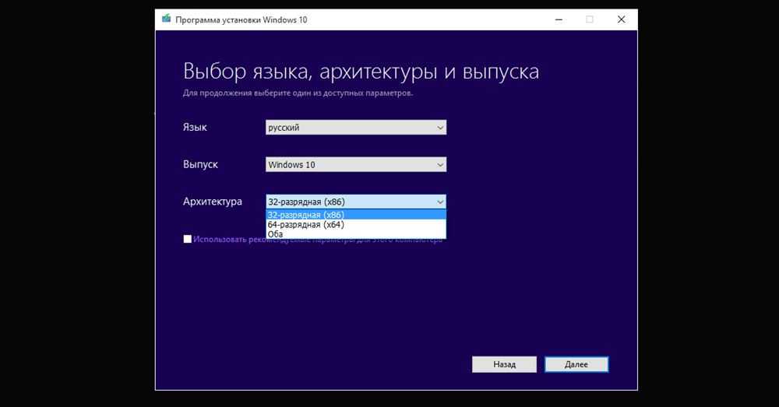Minimize the Windows 10 setup window
The height and width of the screenshot is (407, 779).
pyautogui.click(x=557, y=19)
